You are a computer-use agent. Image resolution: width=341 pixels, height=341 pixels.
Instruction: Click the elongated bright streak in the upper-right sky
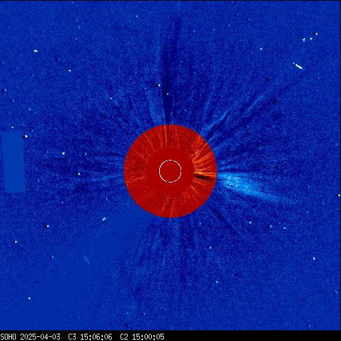pos(298,66)
